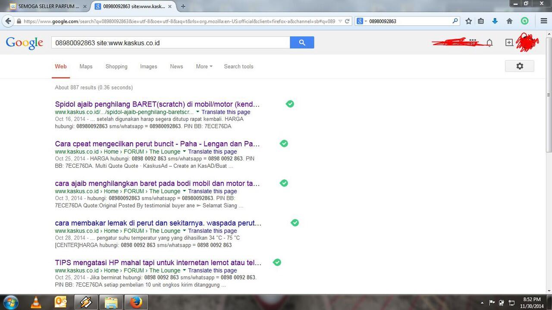Open the Firefox hamburger menu
Viewport: 552px width, 310px height.
pyautogui.click(x=543, y=21)
